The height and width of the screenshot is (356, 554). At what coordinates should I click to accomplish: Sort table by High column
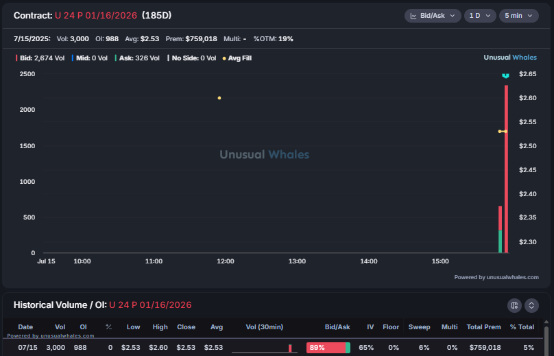point(160,327)
